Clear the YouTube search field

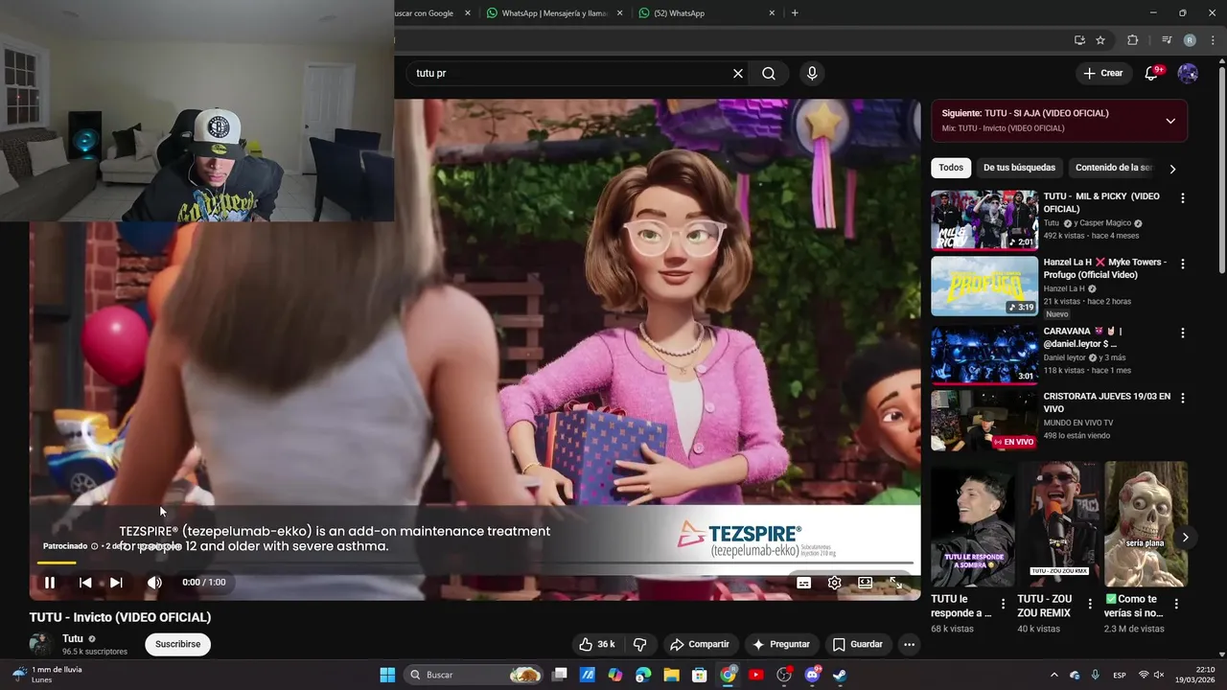coord(738,73)
